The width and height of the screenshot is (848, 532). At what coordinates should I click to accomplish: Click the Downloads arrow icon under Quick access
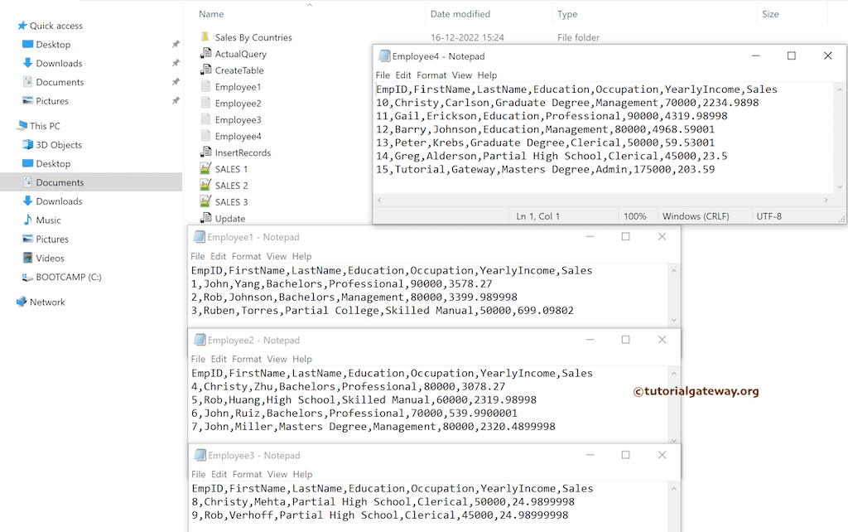pos(27,63)
